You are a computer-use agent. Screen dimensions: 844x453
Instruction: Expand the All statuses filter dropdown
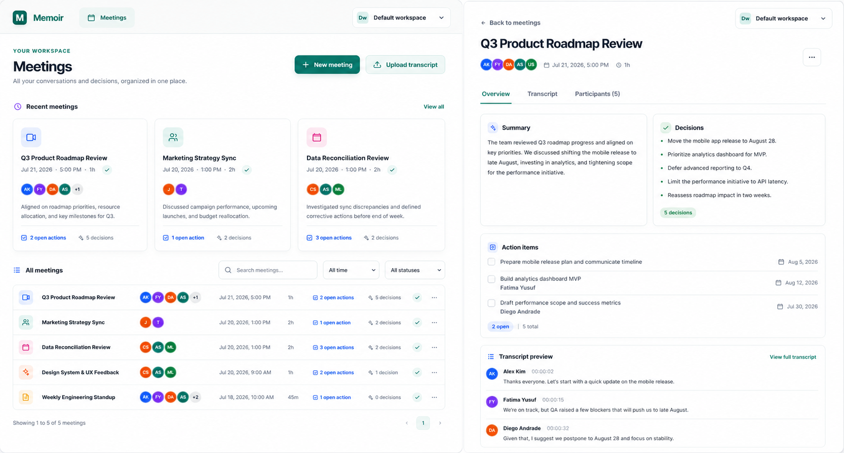click(415, 270)
